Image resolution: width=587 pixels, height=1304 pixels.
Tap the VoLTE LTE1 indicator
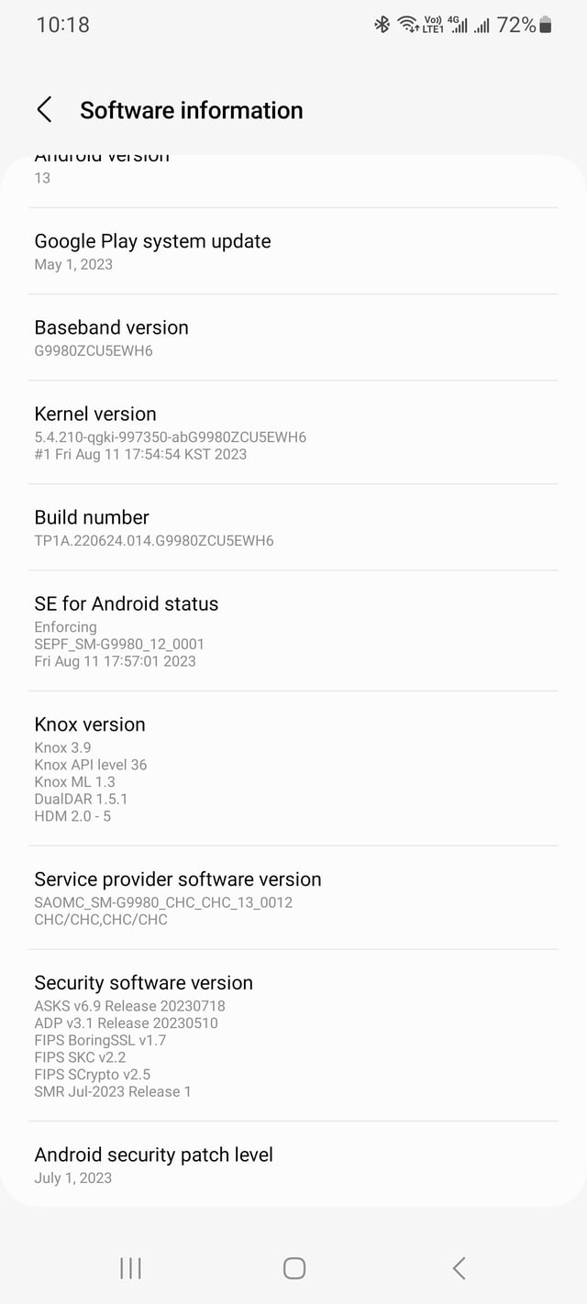(x=433, y=25)
